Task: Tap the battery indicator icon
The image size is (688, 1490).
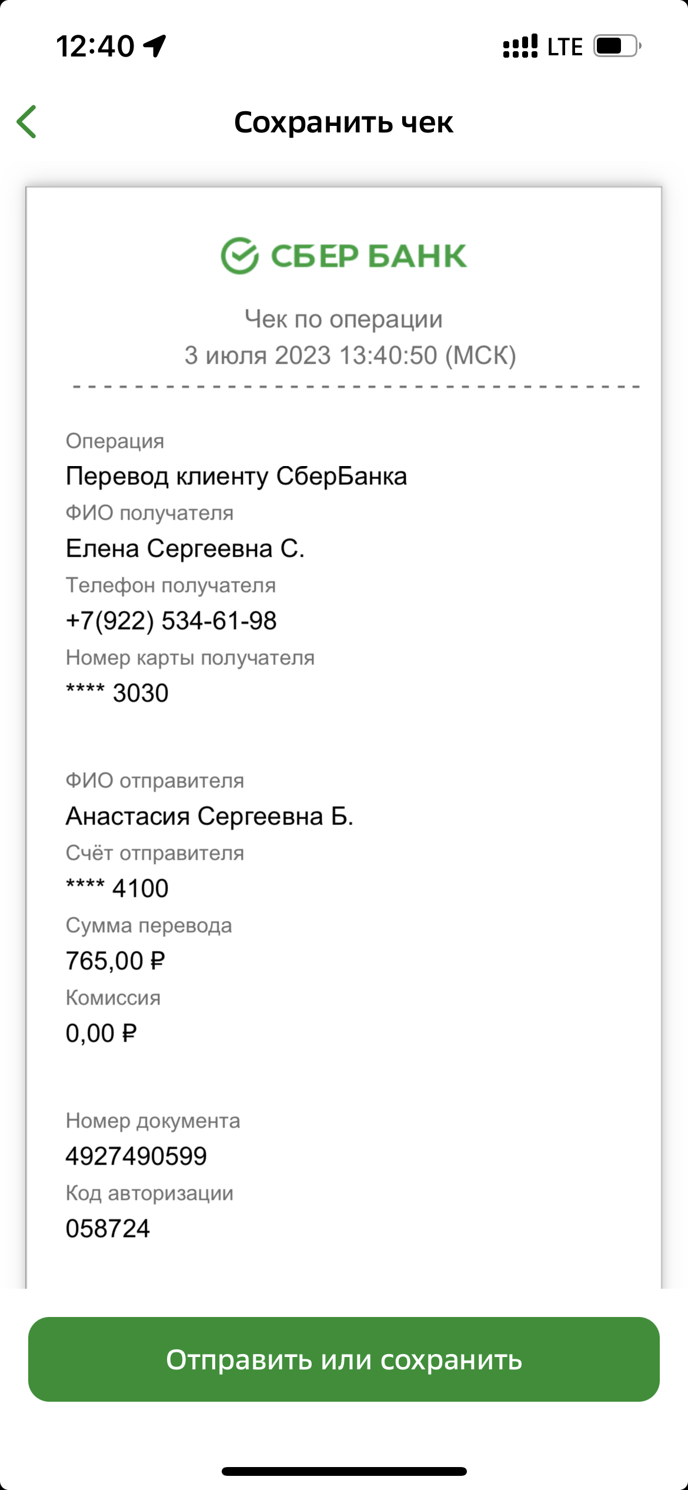Action: (617, 46)
